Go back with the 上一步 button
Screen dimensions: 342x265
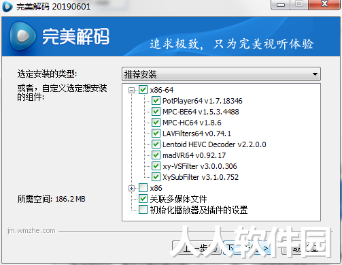pyautogui.click(x=196, y=248)
